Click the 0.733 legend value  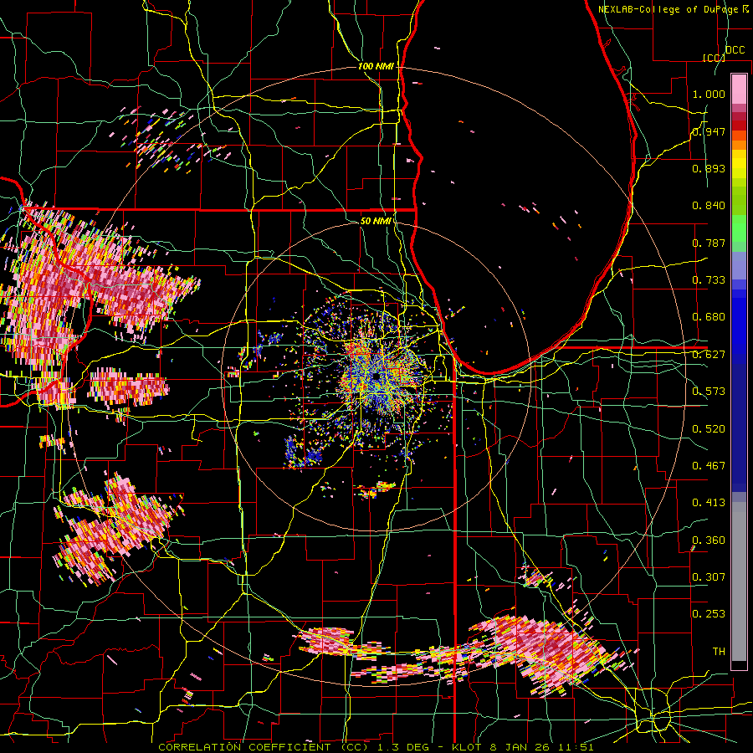(709, 280)
